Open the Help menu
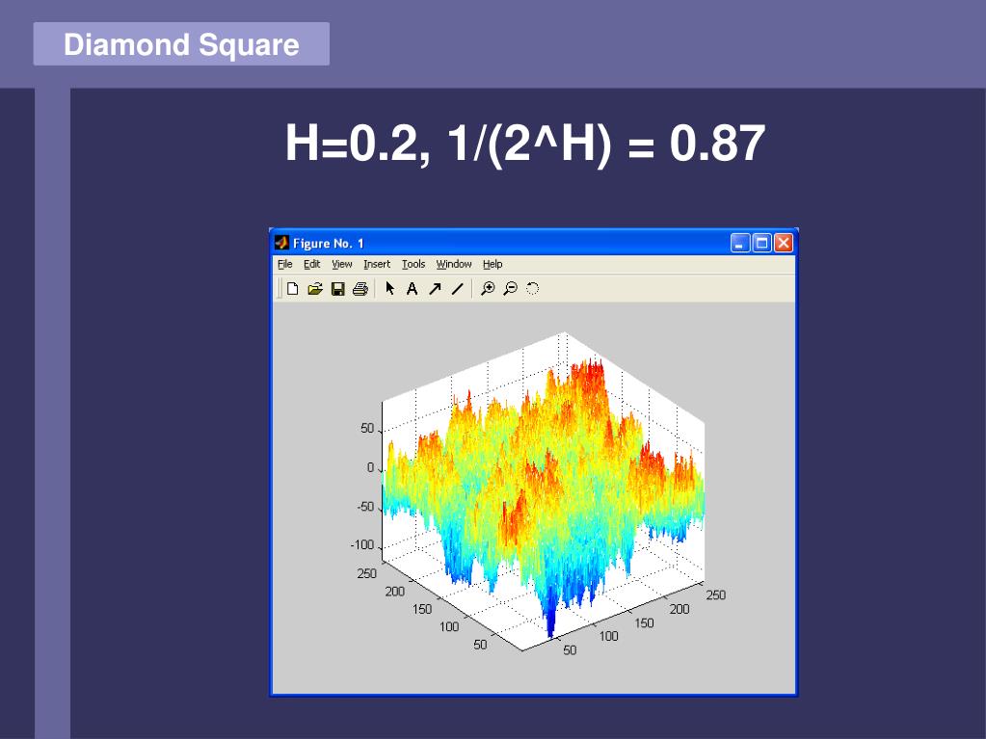Image resolution: width=986 pixels, height=739 pixels. 493,264
